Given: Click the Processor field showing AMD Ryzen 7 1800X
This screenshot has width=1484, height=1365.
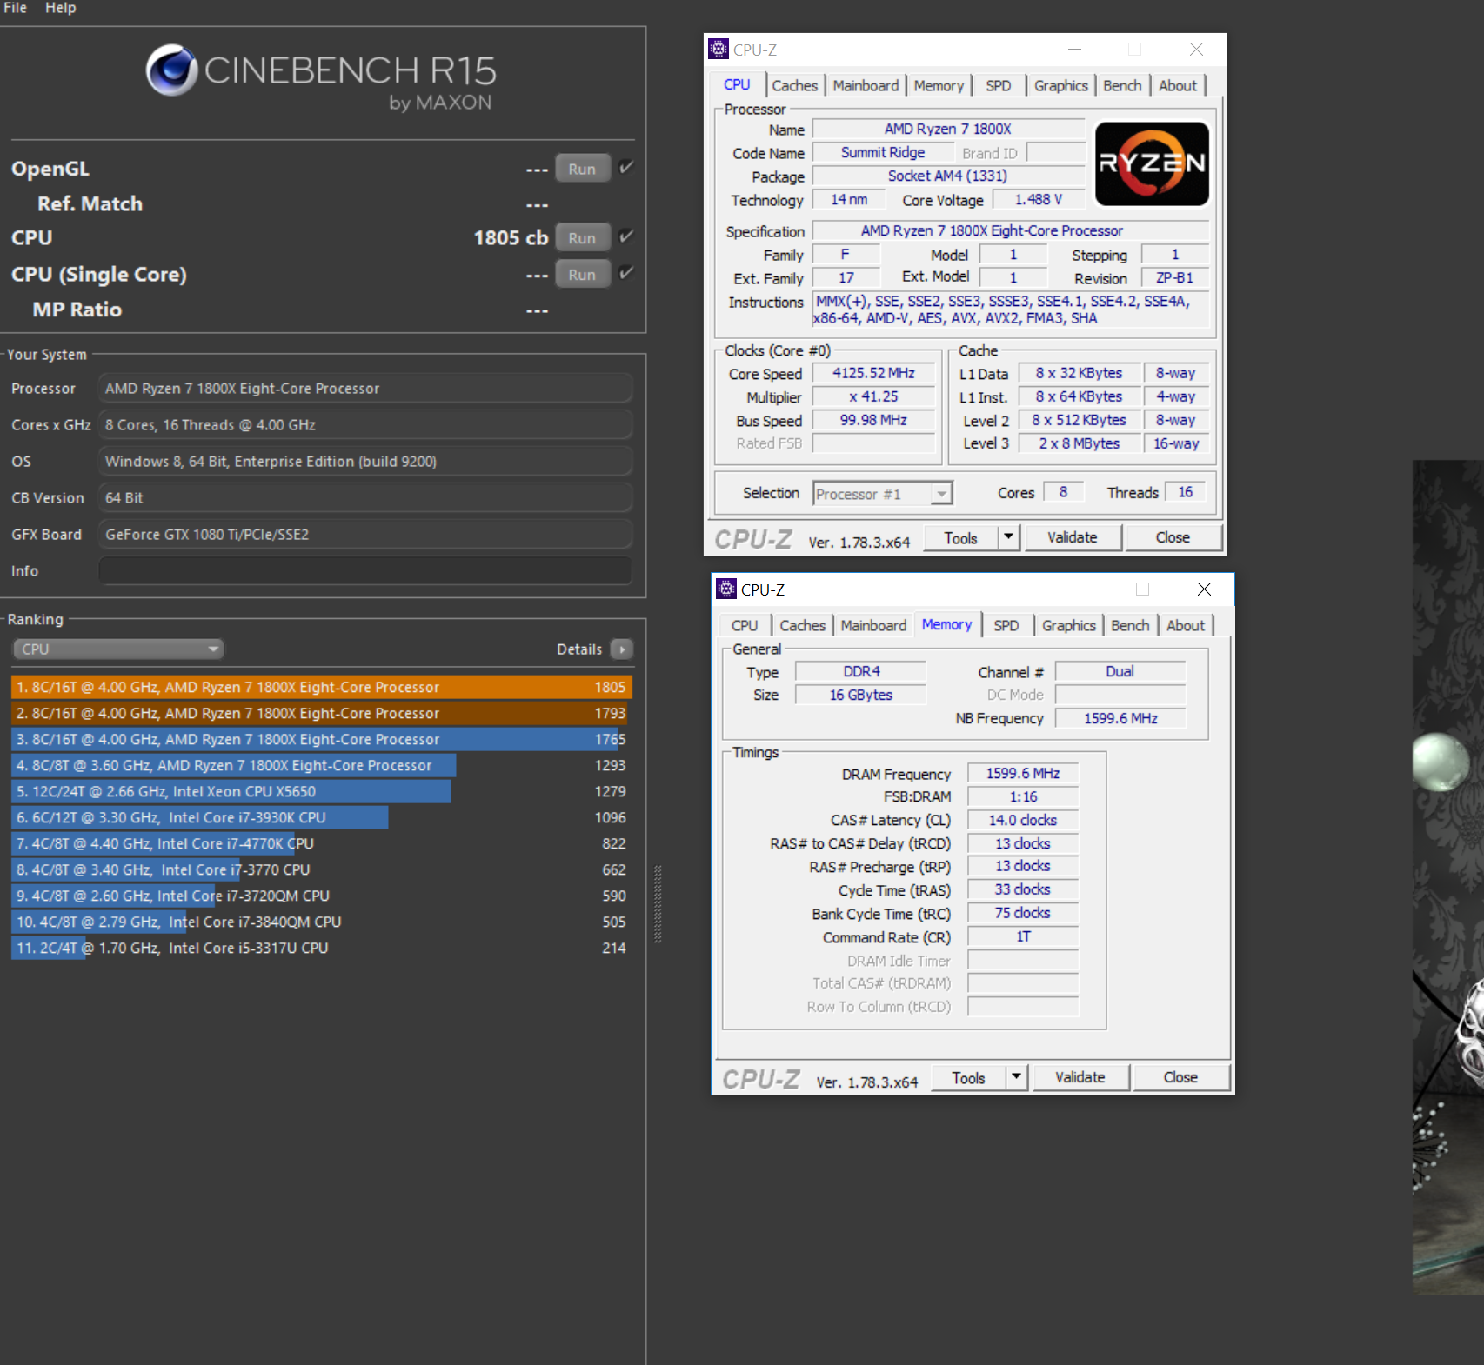Looking at the screenshot, I should (365, 389).
